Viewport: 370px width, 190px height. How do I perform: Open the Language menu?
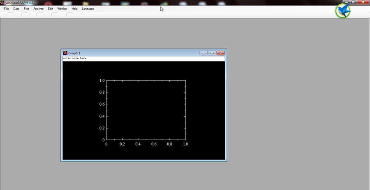point(88,9)
